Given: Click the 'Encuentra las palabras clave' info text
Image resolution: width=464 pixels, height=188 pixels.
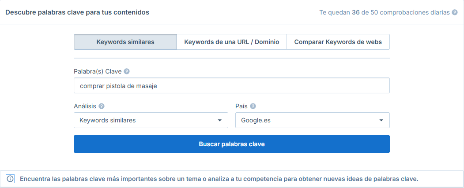Looking at the screenshot, I should click(x=219, y=179).
